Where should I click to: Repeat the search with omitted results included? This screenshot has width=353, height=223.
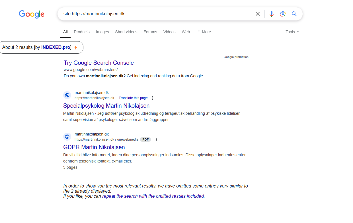(x=153, y=196)
